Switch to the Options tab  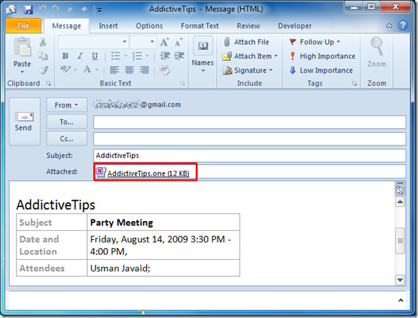tap(149, 26)
